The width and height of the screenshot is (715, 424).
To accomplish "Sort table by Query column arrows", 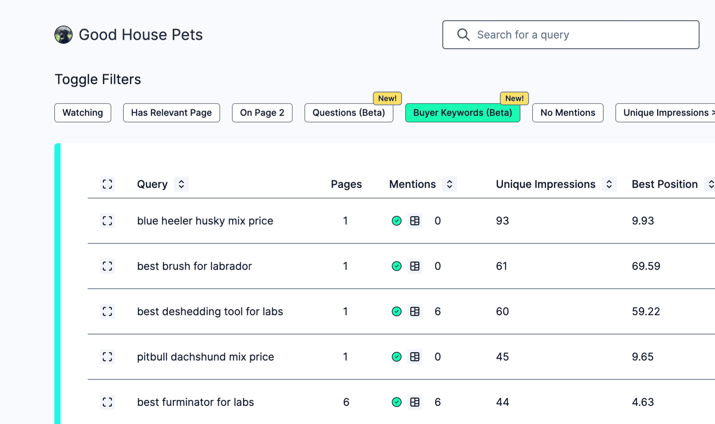I will coord(181,184).
